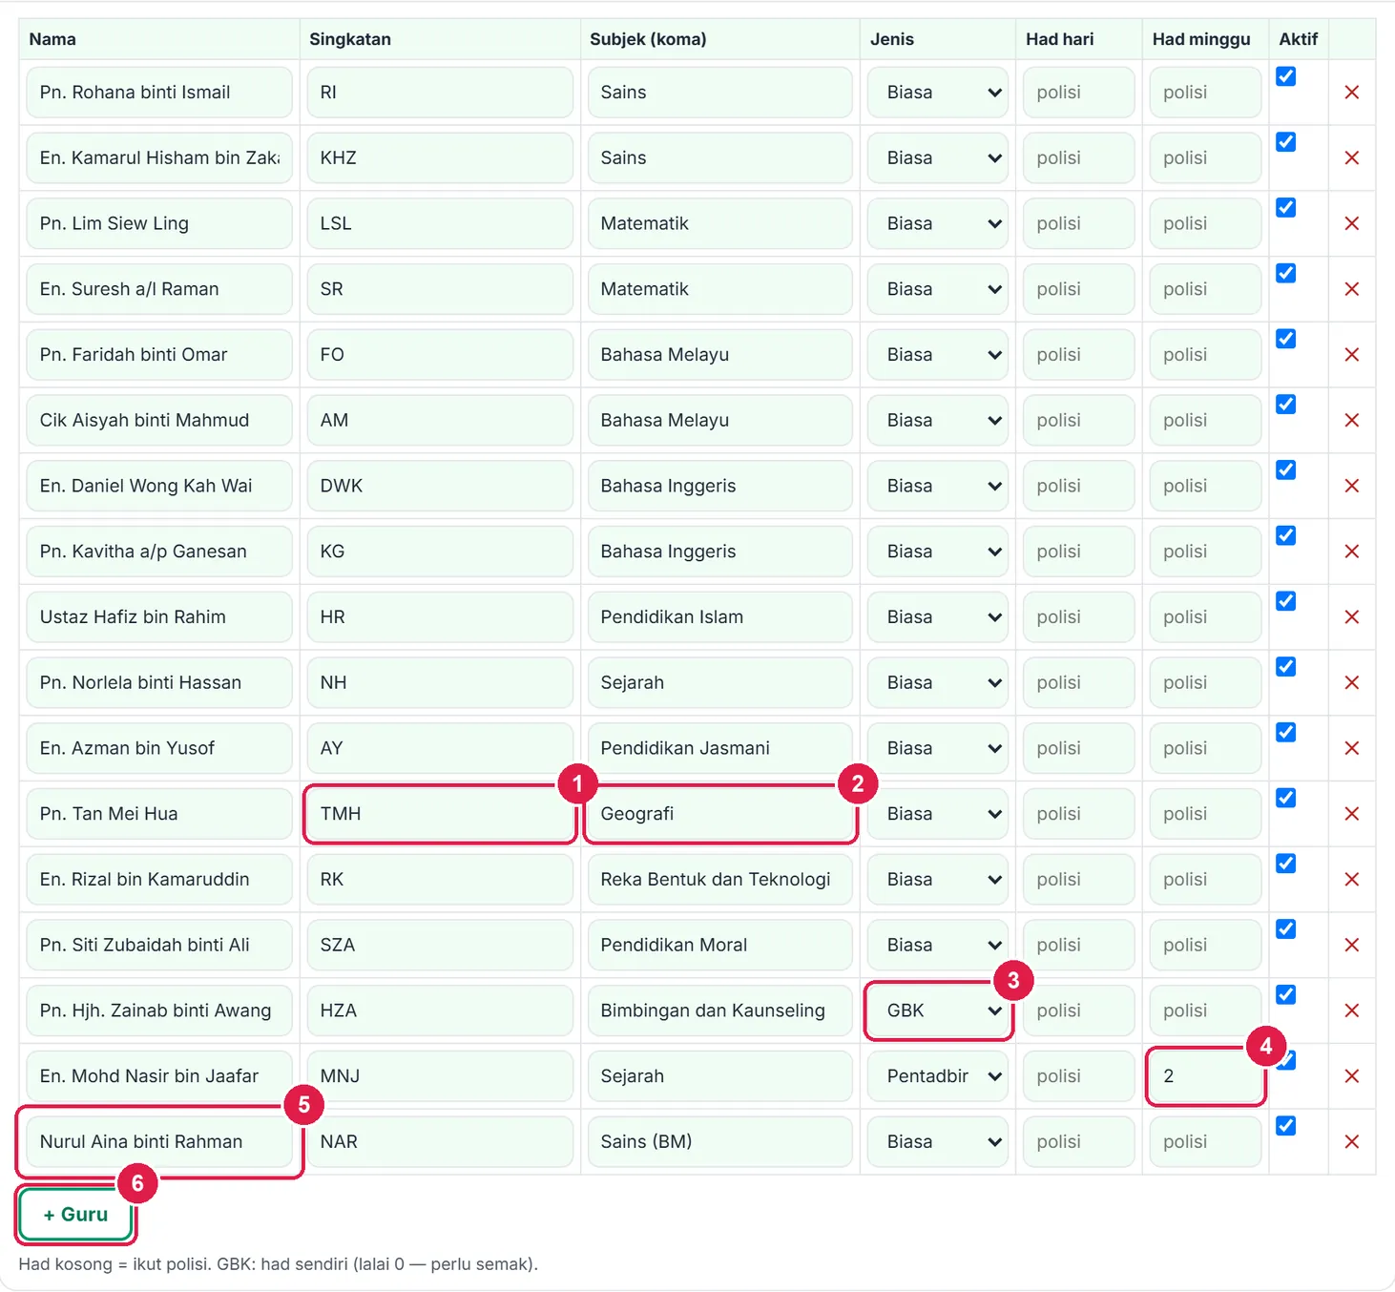1395x1292 pixels.
Task: Delete the Pn. Rohana binti Ismail row
Action: 1351,93
